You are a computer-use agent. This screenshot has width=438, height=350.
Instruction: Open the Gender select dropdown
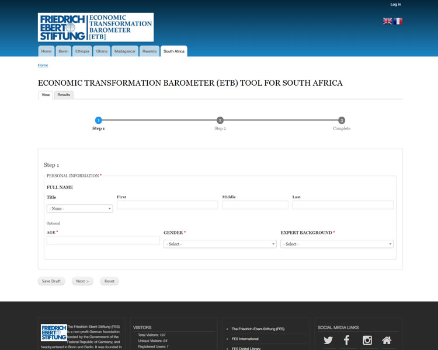coord(220,244)
